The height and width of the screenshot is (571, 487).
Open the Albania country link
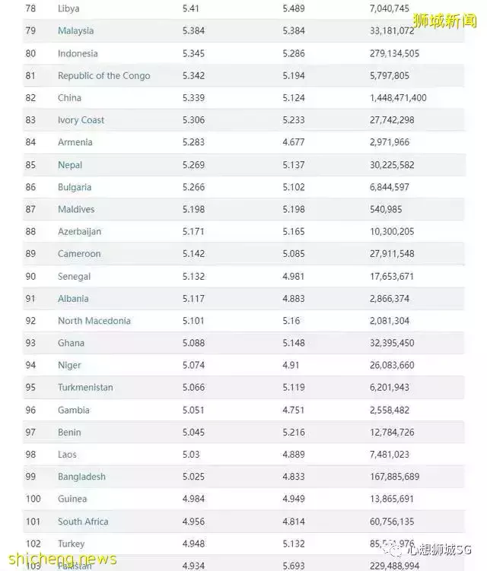tap(73, 299)
